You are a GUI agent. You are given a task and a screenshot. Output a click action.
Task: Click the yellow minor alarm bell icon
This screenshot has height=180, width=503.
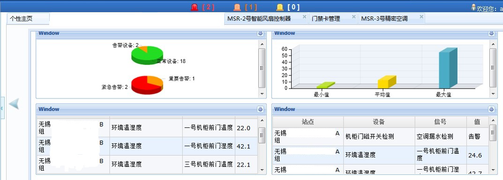(280, 7)
